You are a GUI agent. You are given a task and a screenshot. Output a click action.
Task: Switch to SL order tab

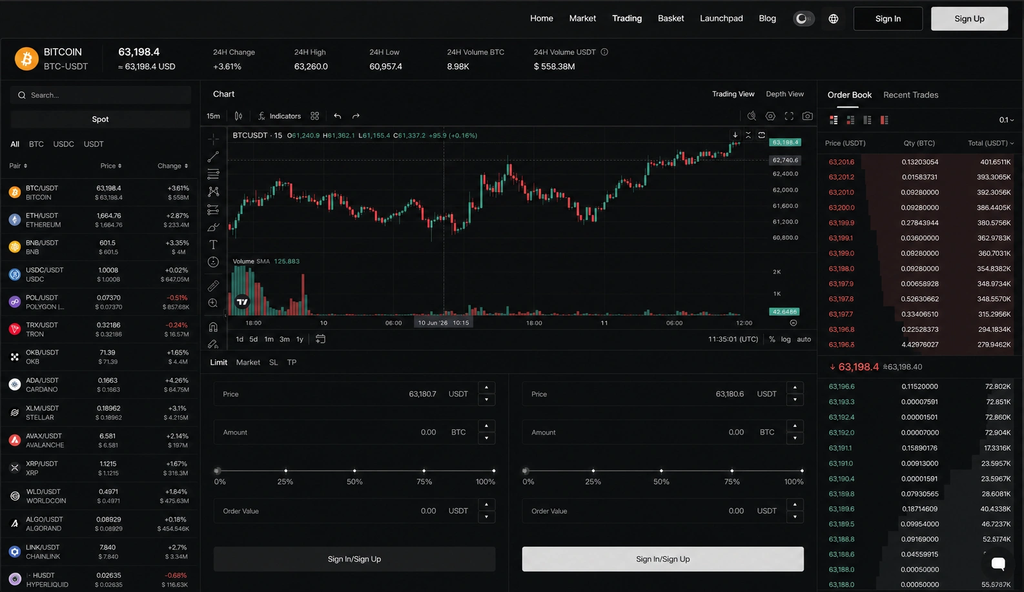[x=273, y=363]
